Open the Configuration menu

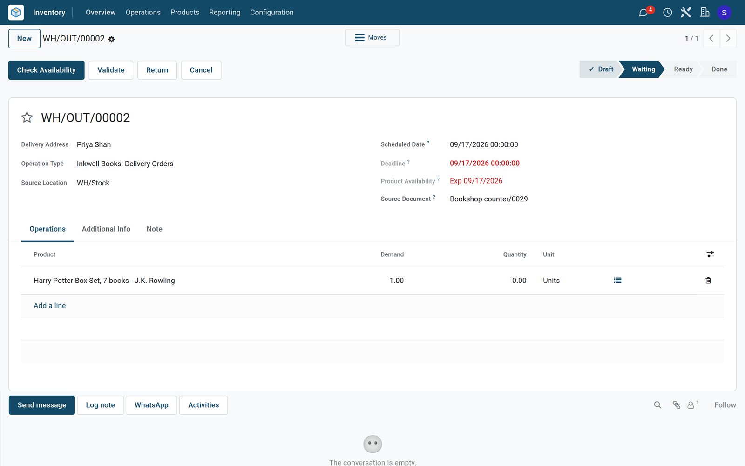point(272,12)
